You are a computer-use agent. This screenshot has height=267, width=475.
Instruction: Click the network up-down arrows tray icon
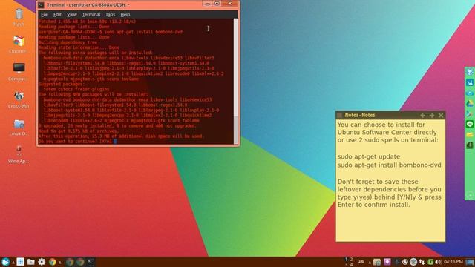pyautogui.click(x=422, y=262)
